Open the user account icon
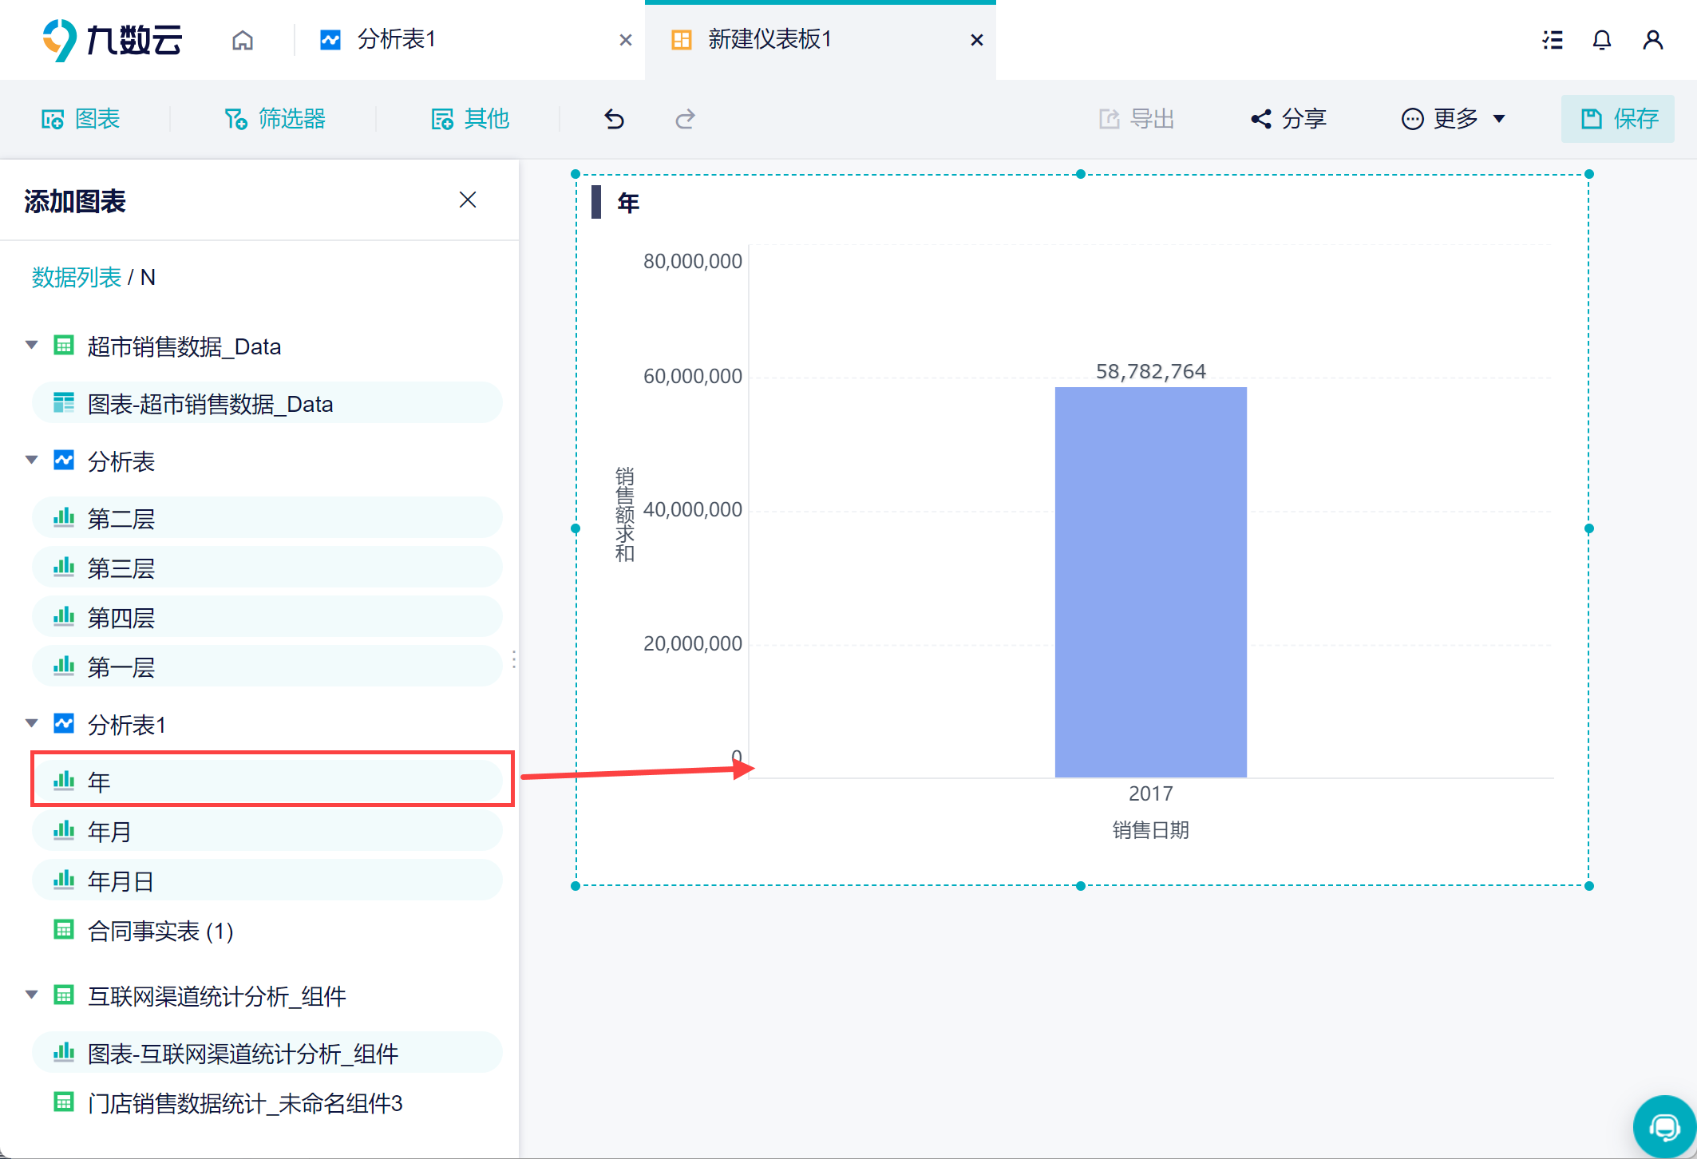Image resolution: width=1697 pixels, height=1159 pixels. tap(1652, 40)
